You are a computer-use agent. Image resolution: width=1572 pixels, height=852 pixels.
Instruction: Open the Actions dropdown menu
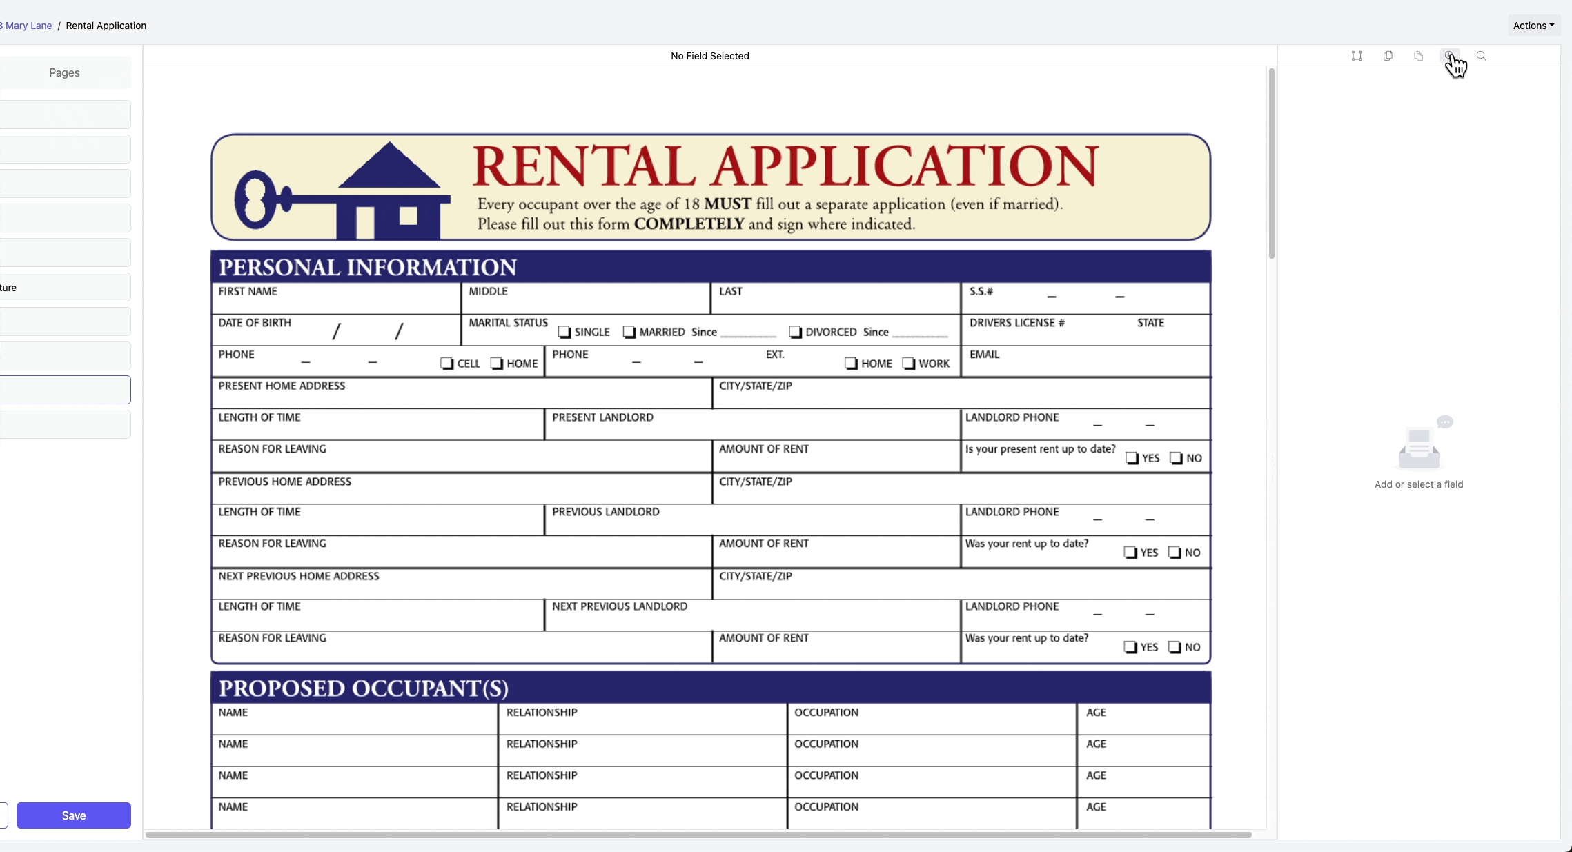(1533, 26)
